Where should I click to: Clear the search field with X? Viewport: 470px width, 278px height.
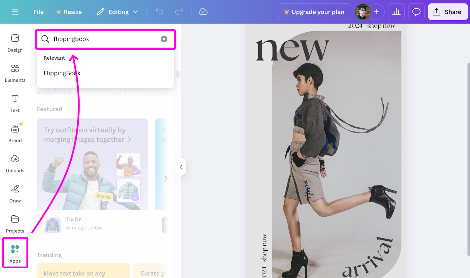164,39
